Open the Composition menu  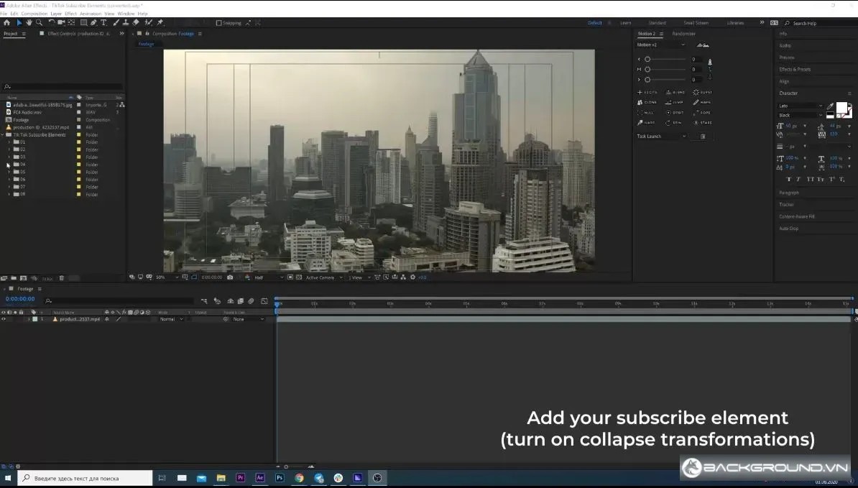[34, 14]
